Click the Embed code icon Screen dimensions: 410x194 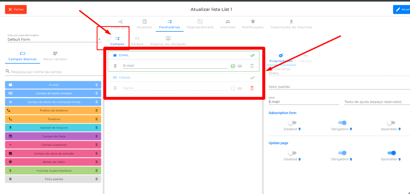coord(137,38)
